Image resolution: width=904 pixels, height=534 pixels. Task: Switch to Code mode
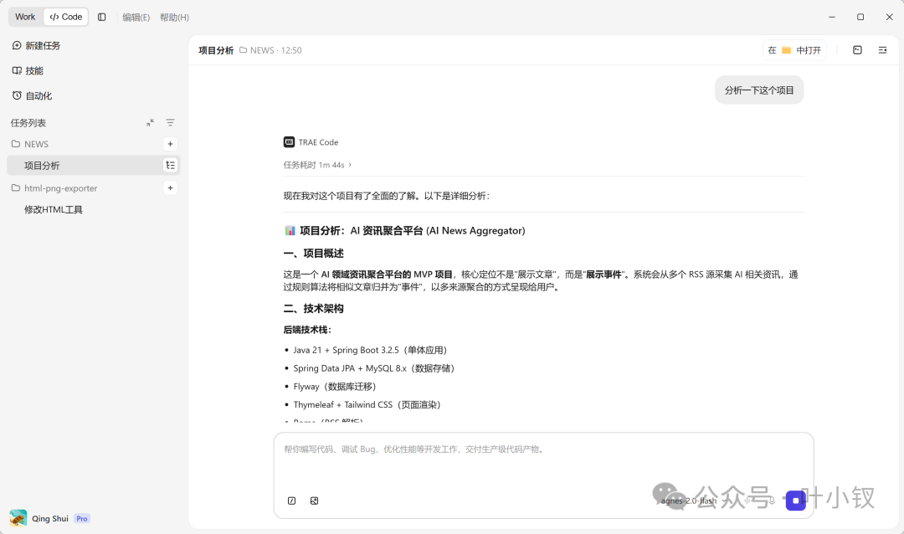coord(66,17)
